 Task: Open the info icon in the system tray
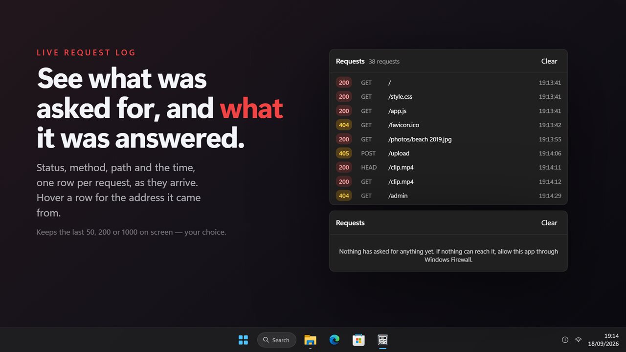565,340
